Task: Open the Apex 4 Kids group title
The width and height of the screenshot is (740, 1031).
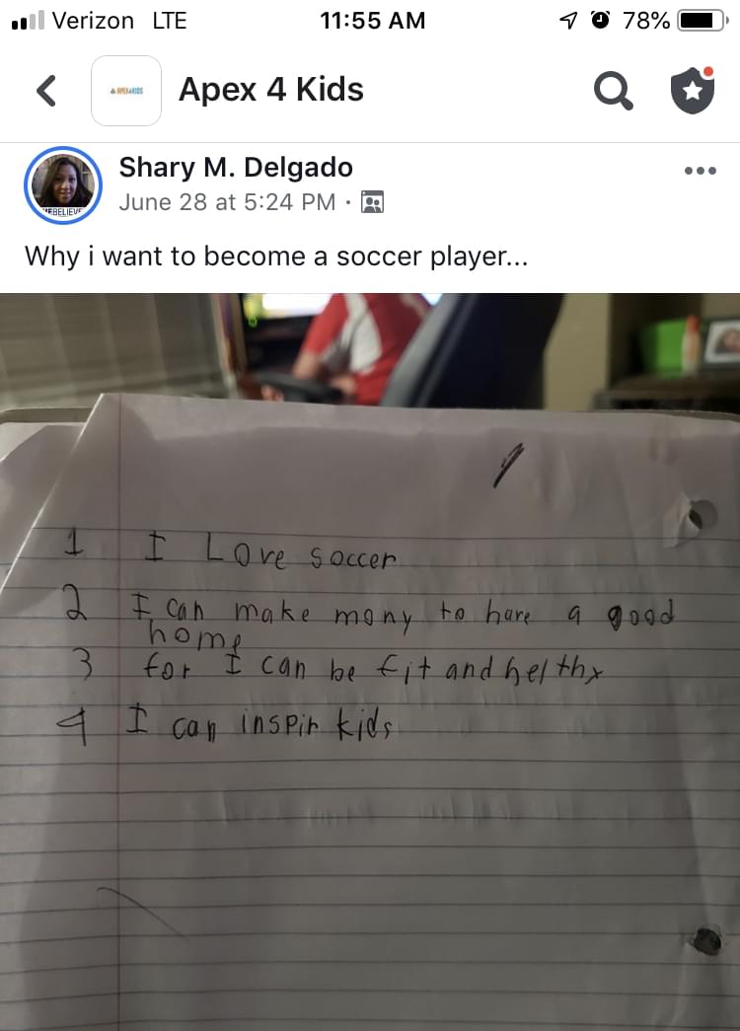Action: [x=271, y=89]
